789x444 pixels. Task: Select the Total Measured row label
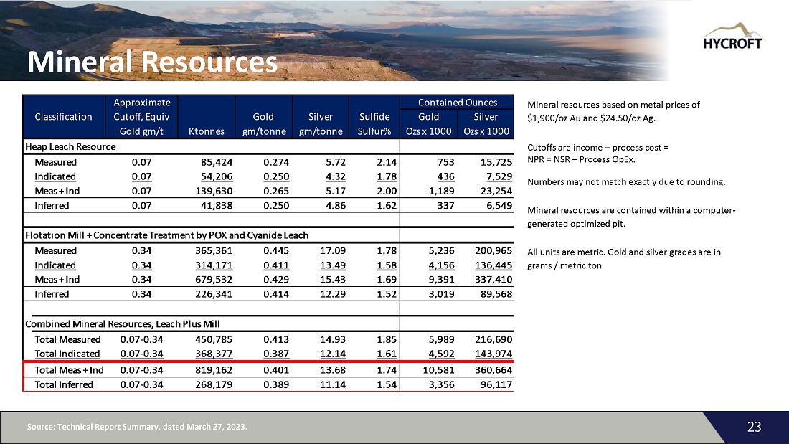67,339
